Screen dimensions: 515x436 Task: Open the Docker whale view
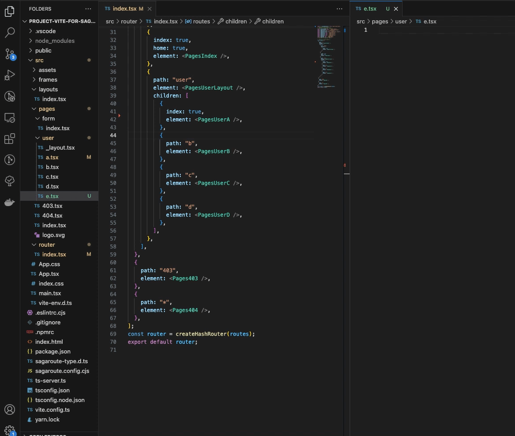10,202
